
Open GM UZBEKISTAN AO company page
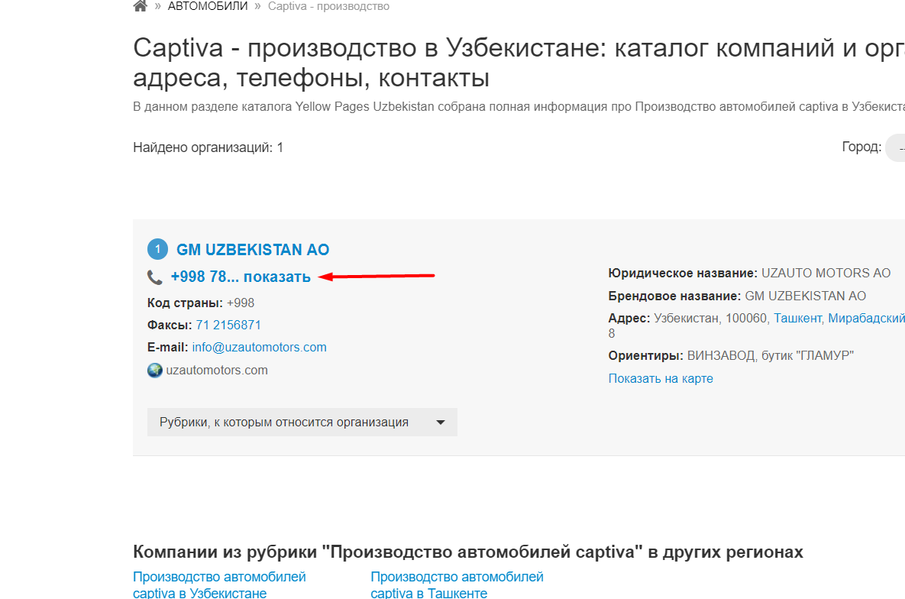pyautogui.click(x=253, y=250)
